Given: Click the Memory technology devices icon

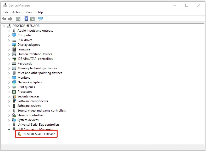Looking at the screenshot, I should [x=14, y=68].
